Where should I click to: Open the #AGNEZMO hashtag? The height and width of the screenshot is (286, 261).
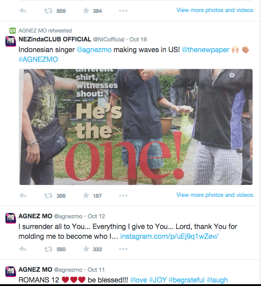click(x=38, y=59)
